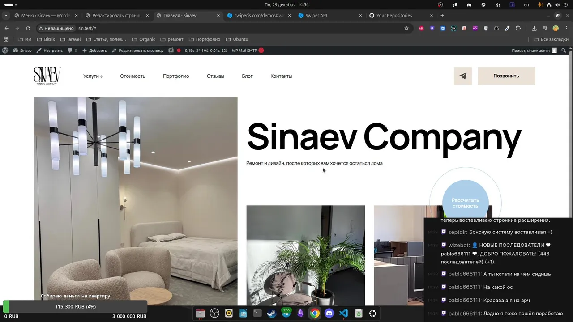Open the Yoast SEO icon in admin bar

171,51
